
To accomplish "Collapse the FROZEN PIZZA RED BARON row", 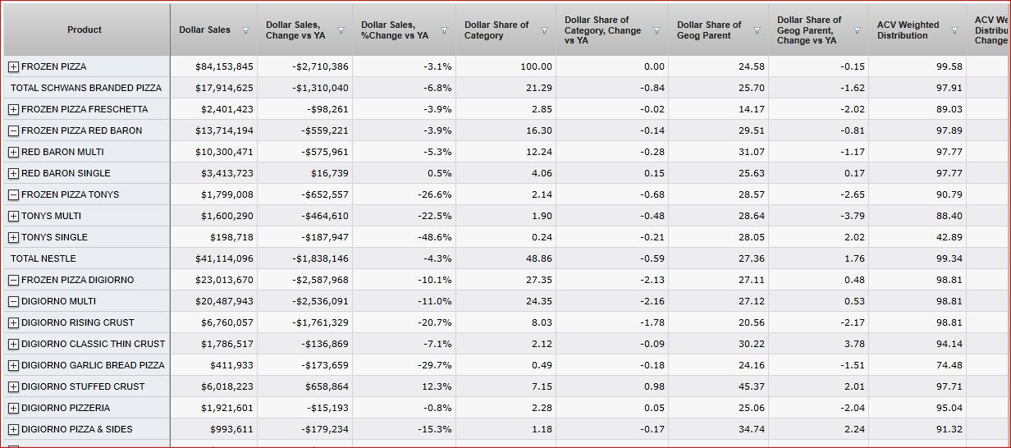I will 13,130.
